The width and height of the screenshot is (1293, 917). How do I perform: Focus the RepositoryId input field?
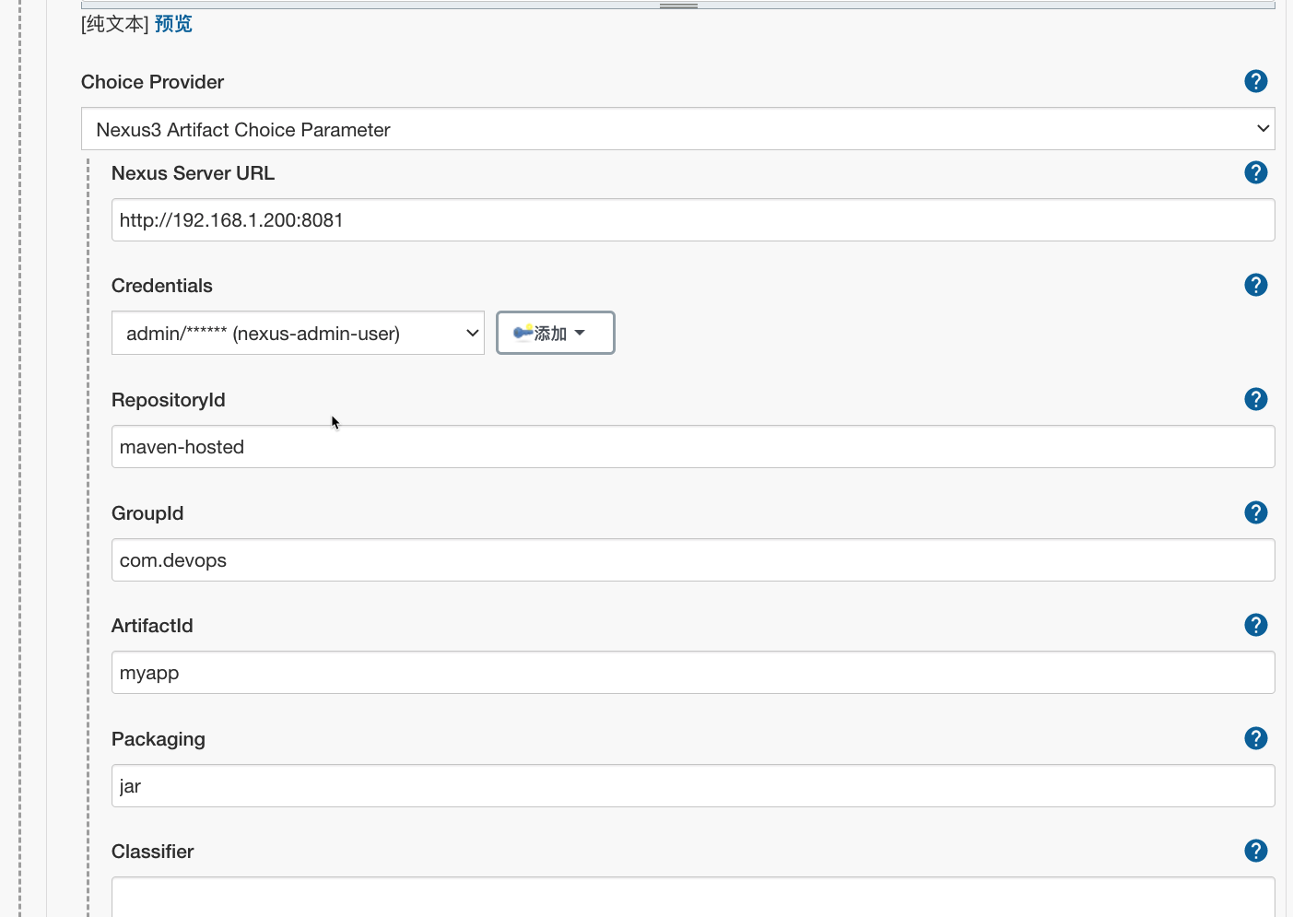click(x=693, y=447)
